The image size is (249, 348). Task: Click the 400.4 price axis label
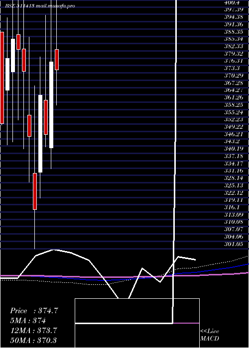[233, 2]
